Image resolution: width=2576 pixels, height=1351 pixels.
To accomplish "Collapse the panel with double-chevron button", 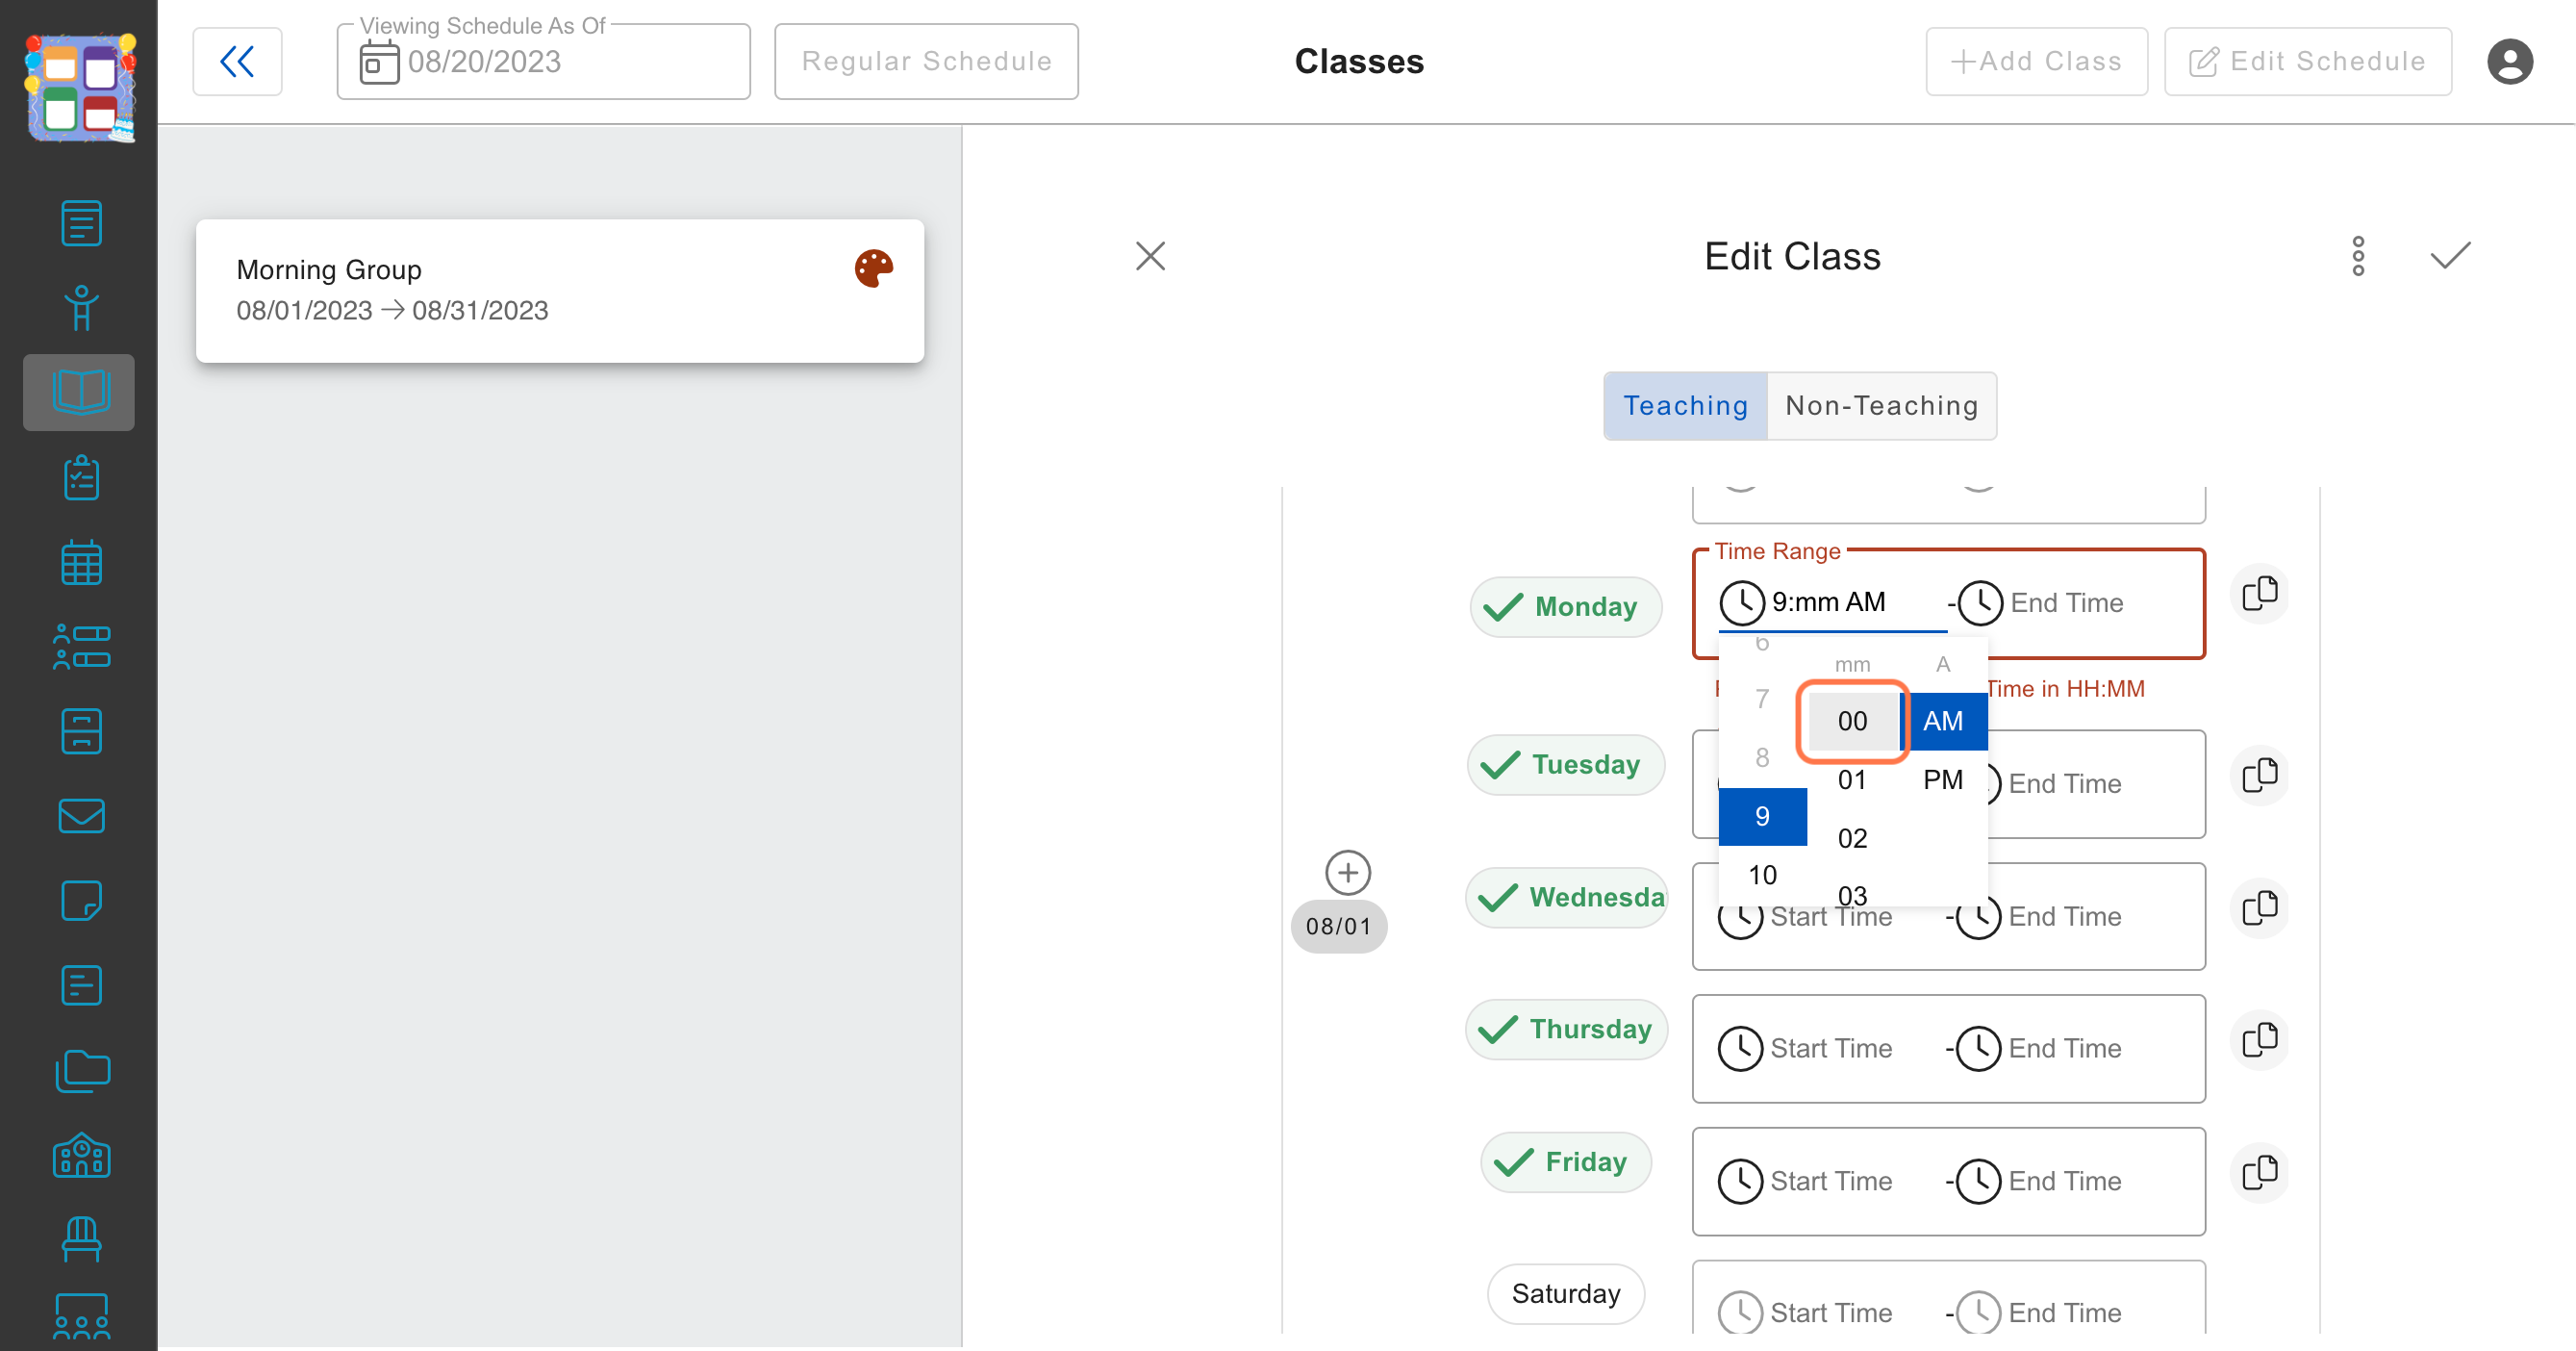I will tap(237, 62).
